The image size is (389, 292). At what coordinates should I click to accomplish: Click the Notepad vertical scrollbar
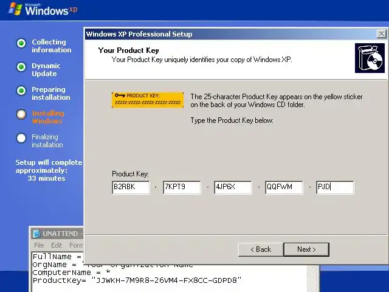pyautogui.click(x=312, y=278)
